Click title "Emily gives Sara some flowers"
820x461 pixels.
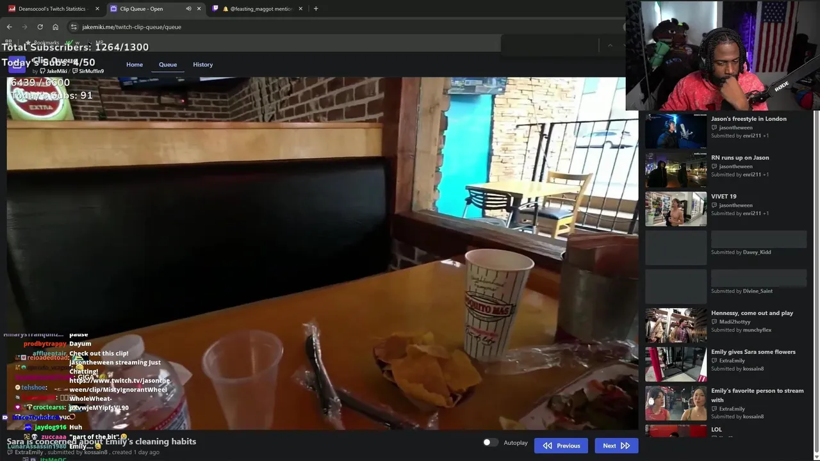[753, 352]
